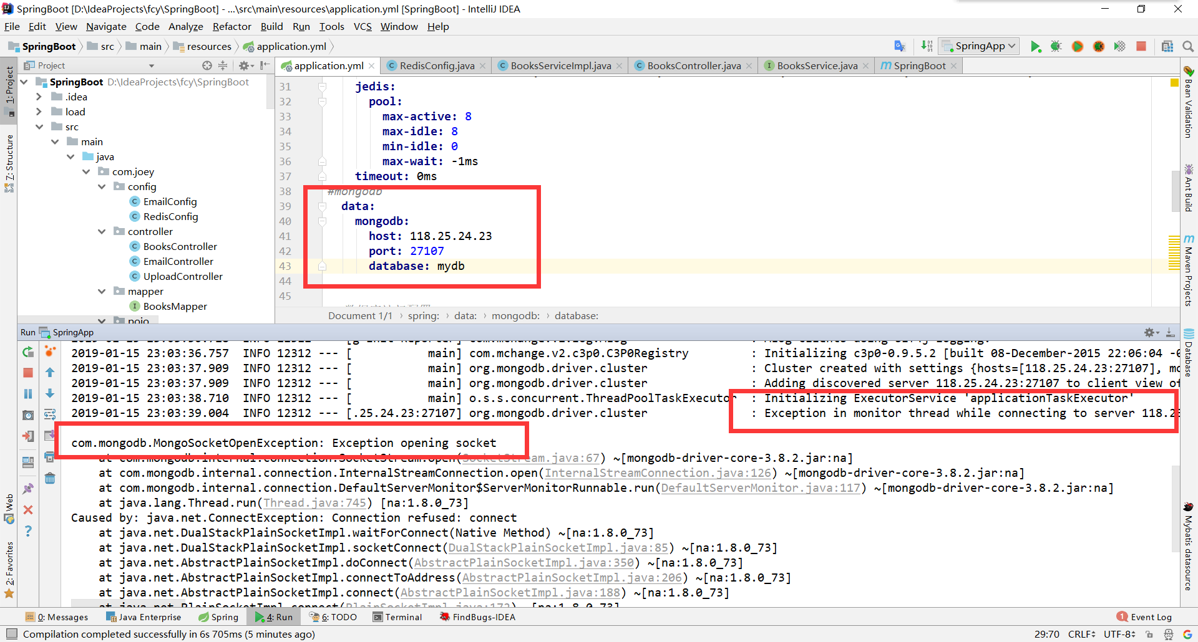The height and width of the screenshot is (642, 1198).
Task: Follow the DefaultServerMonitor.java:117 link
Action: (761, 488)
